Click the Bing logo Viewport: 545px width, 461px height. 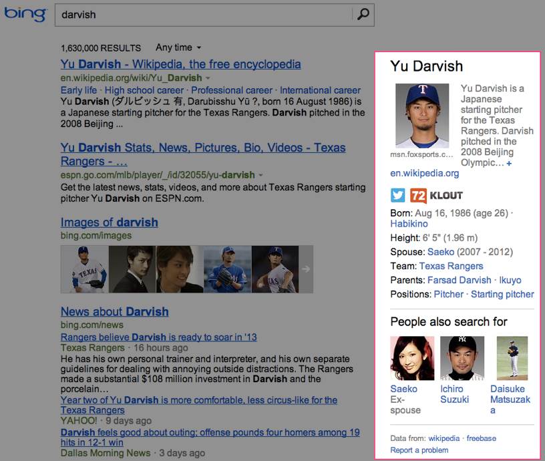25,14
